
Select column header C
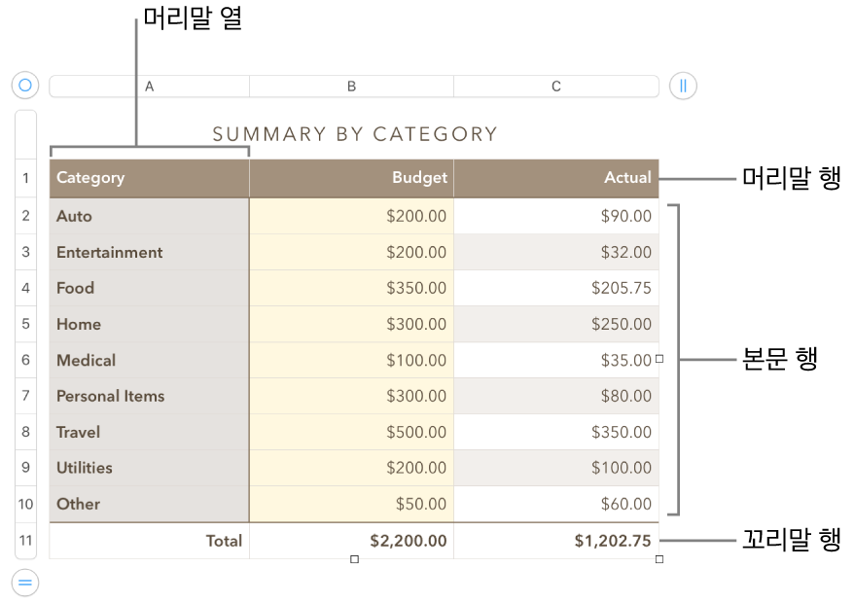pos(555,86)
